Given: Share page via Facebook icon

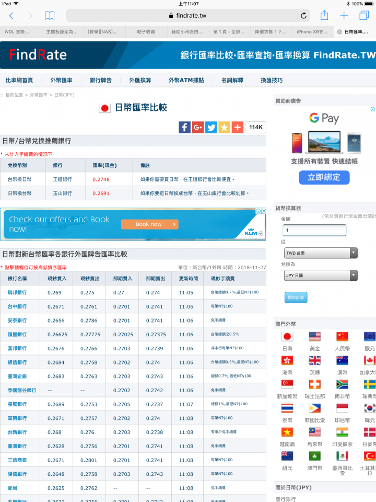Looking at the screenshot, I should point(184,128).
